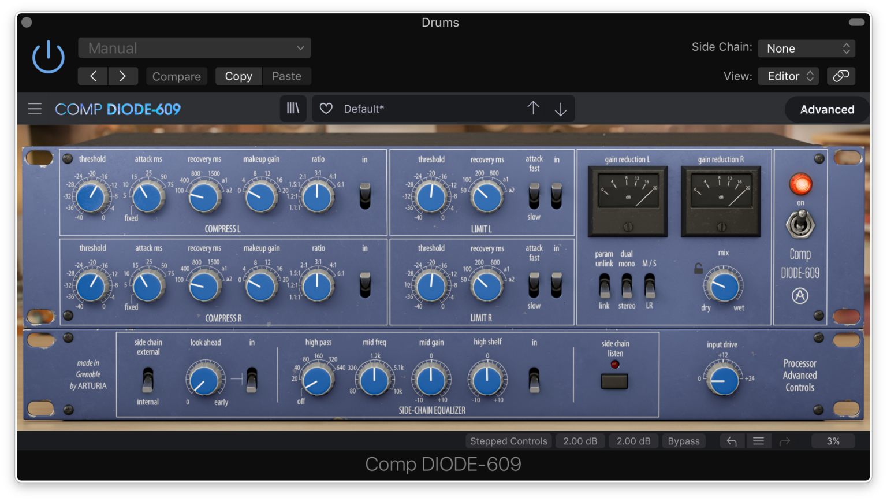
Task: Click the heart favorite preset icon
Action: pos(326,109)
